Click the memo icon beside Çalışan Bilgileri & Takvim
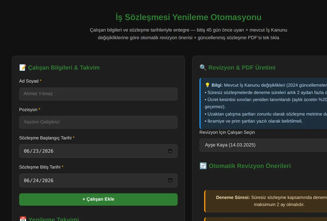 tap(23, 68)
